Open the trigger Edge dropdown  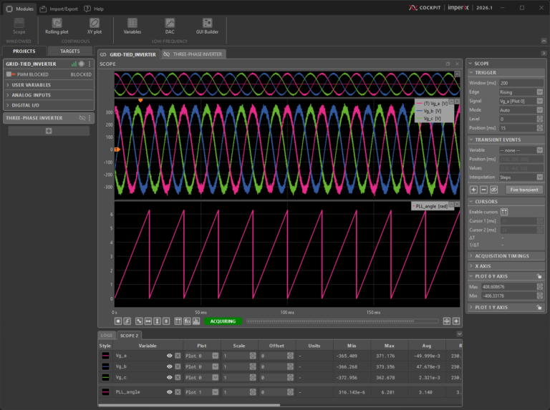click(x=521, y=92)
